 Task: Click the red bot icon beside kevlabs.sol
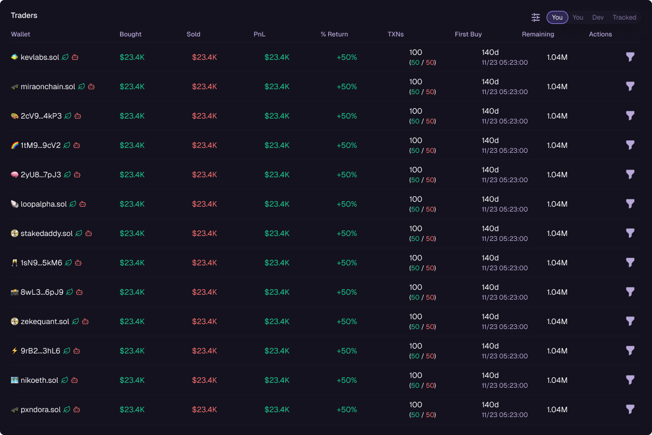(75, 57)
